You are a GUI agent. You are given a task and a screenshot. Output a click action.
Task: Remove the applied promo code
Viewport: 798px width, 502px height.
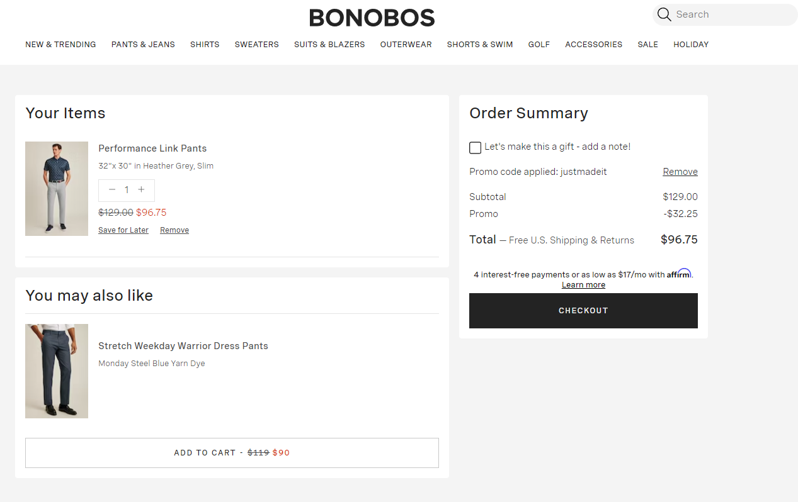680,172
